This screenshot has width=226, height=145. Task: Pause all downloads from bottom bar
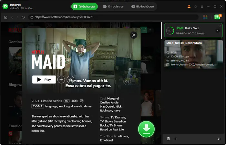175,139
